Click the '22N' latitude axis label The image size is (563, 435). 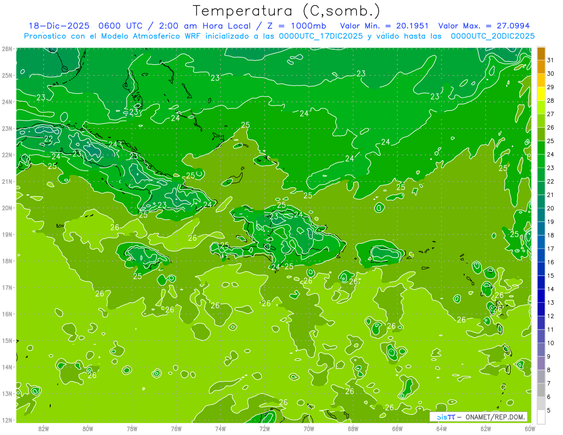tap(7, 155)
